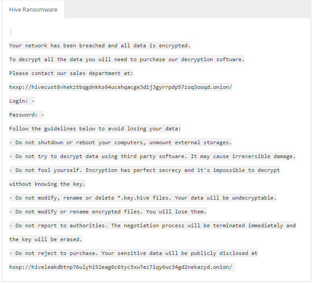Click the word 'encrypted' in the first sentence

(173, 46)
